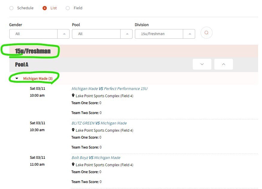This screenshot has width=262, height=189.
Task: Click location pin icon for 10:30 am game
Action: (73, 130)
